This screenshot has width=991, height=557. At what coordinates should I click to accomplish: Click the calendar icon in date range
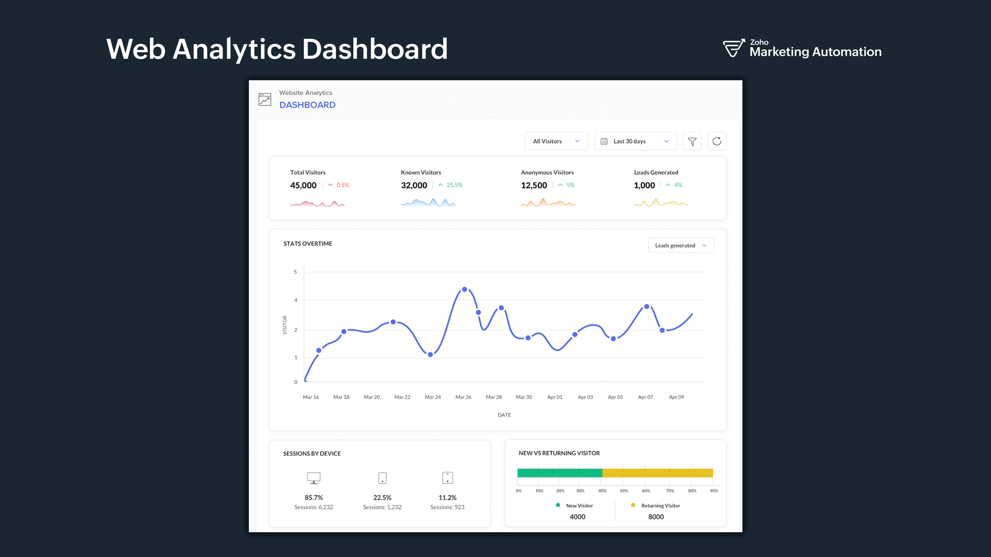[604, 141]
